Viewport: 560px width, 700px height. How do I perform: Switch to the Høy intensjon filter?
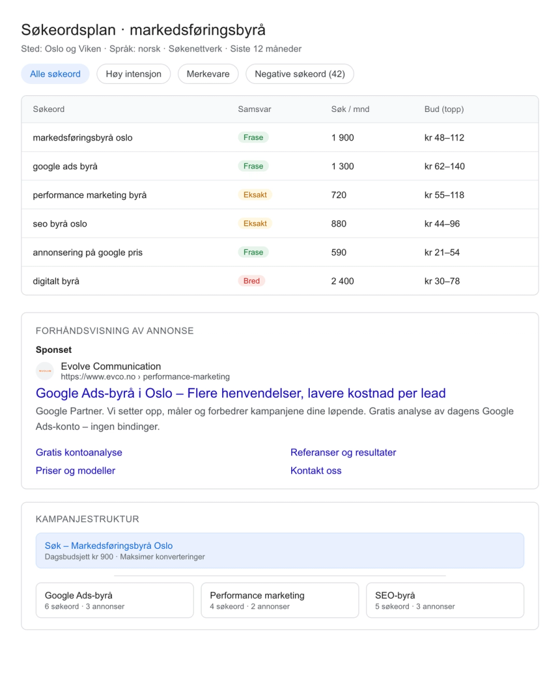click(134, 74)
